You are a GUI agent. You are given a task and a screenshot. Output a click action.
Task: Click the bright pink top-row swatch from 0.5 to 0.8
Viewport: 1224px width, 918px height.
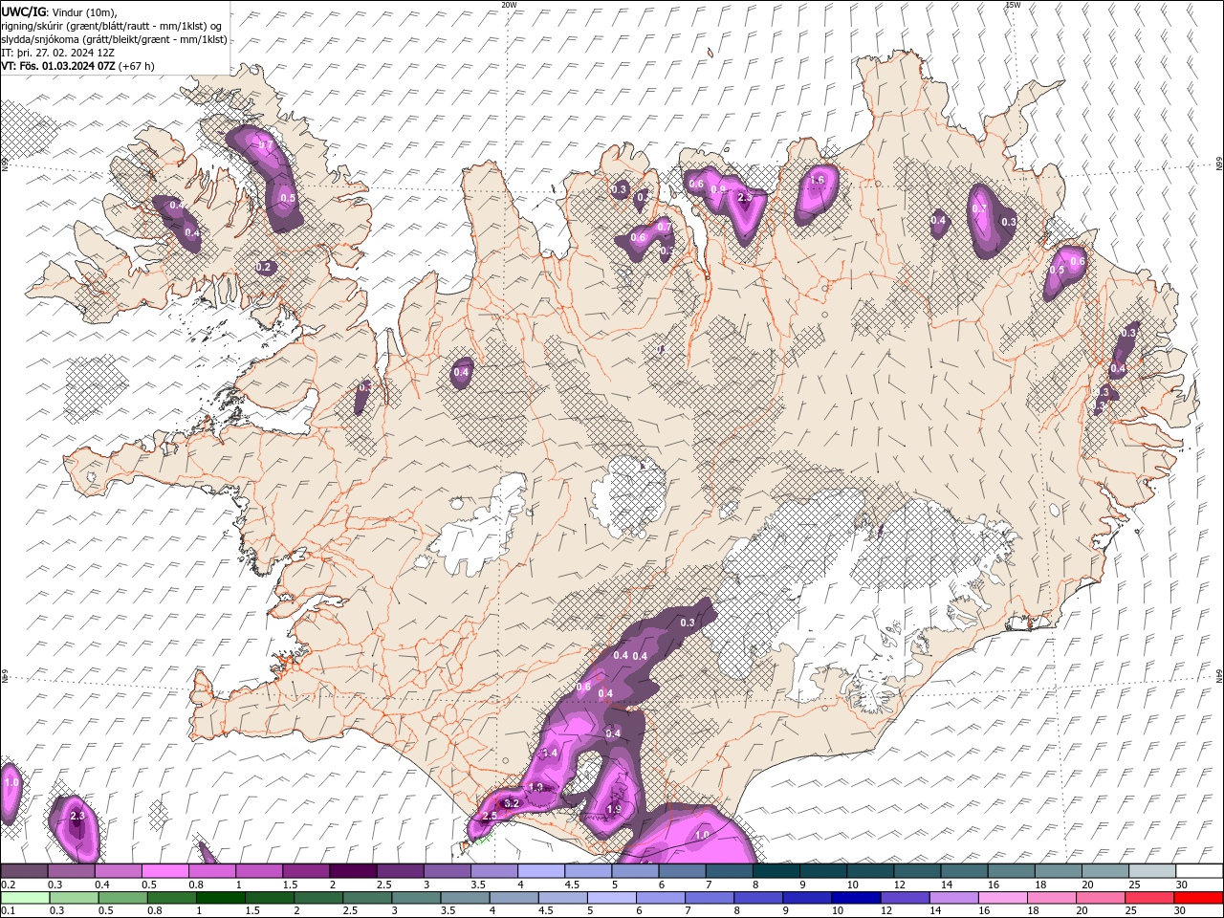[x=164, y=871]
